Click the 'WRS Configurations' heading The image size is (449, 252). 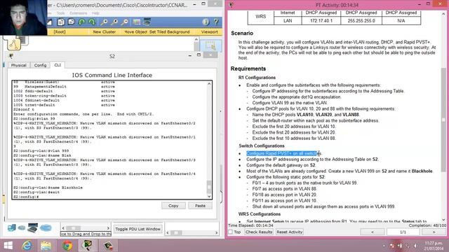click(260, 214)
